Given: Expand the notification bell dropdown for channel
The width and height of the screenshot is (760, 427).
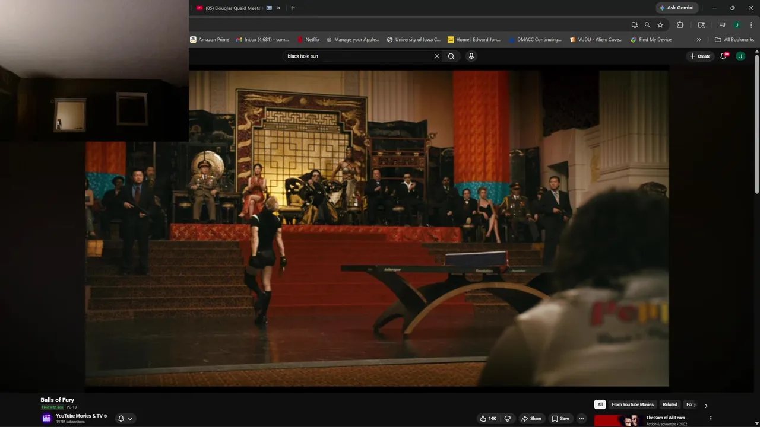Looking at the screenshot, I should click(125, 419).
